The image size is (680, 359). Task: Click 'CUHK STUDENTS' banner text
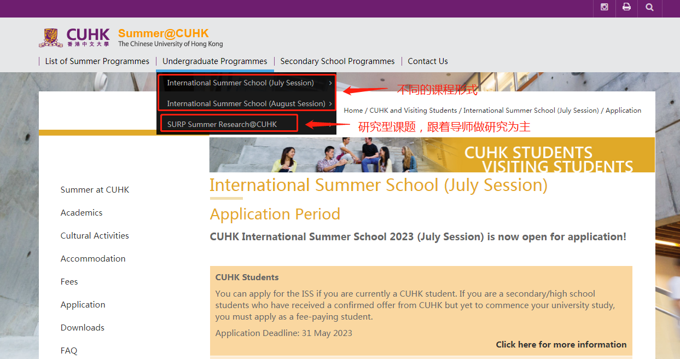[x=528, y=152]
